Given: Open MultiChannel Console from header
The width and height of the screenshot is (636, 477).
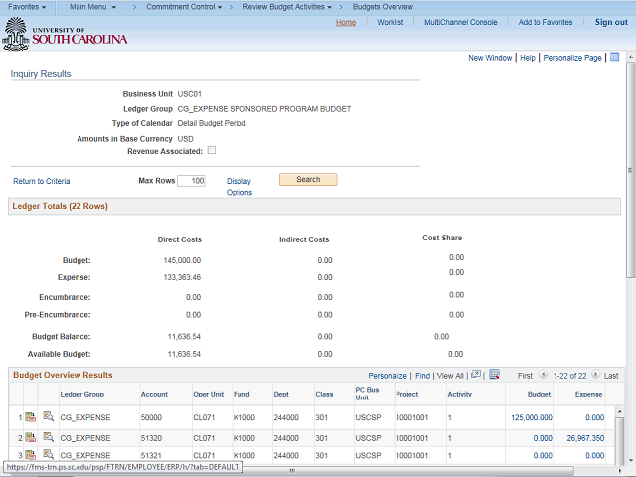Looking at the screenshot, I should (460, 22).
